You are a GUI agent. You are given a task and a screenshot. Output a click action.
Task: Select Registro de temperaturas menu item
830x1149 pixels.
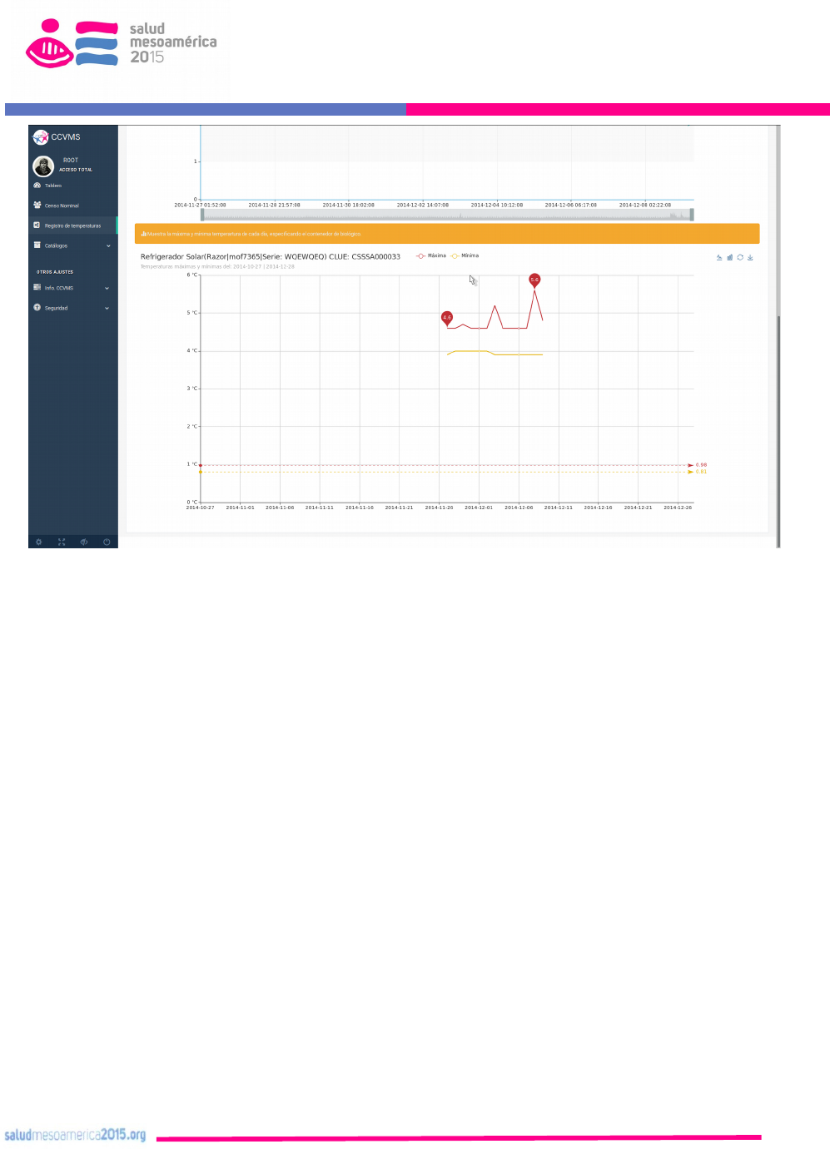72,225
